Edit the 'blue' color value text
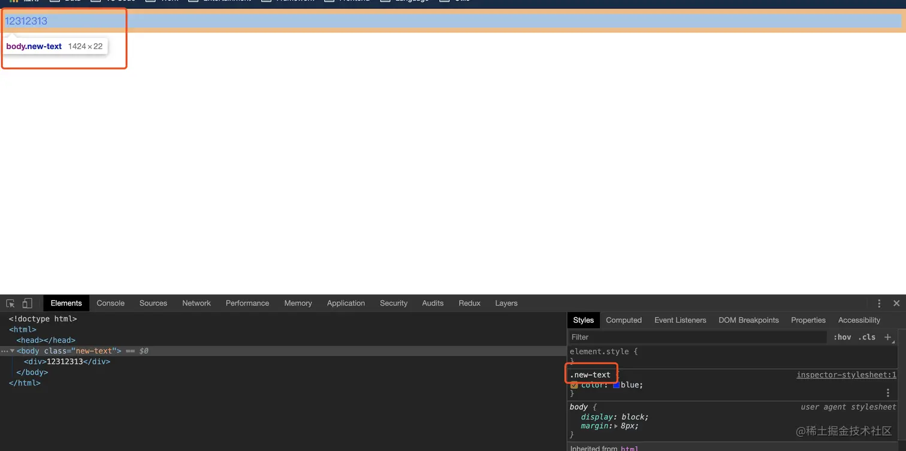Viewport: 906px width, 451px height. [x=630, y=385]
